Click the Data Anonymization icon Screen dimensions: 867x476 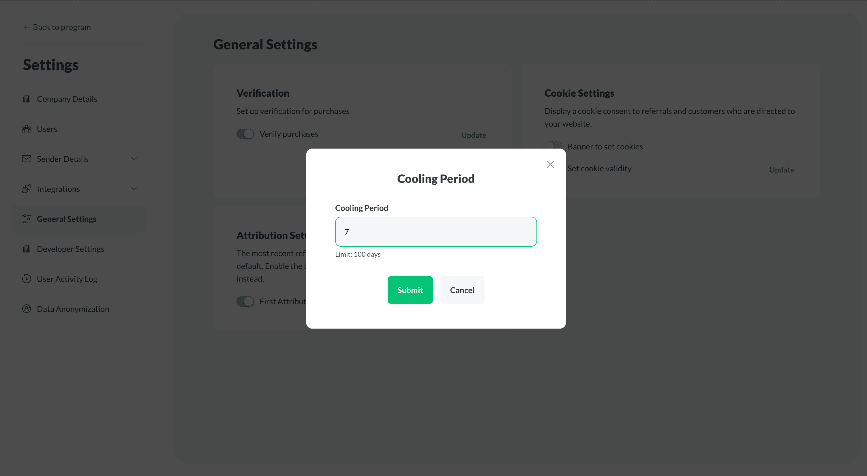tap(27, 309)
